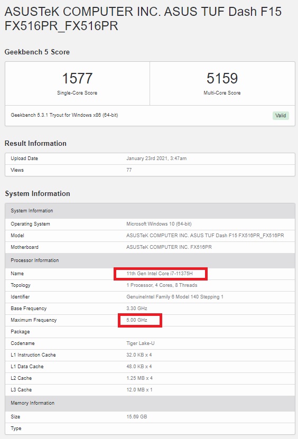Click the 'L1 Instruction Cache' label
Screen dimensions: 298x439
[33, 355]
